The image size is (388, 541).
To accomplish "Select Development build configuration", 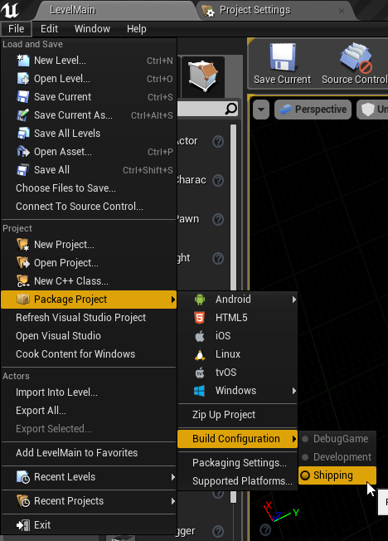I will pos(337,457).
